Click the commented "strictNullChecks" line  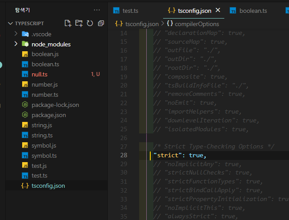(x=203, y=173)
